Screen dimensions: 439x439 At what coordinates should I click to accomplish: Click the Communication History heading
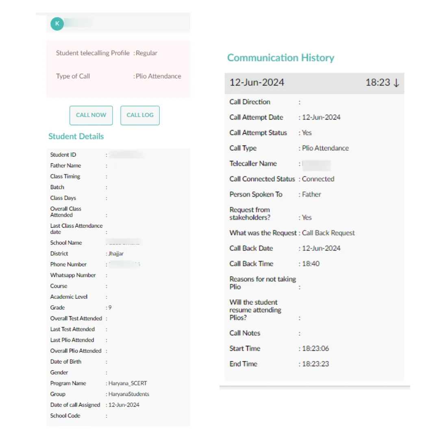point(280,58)
